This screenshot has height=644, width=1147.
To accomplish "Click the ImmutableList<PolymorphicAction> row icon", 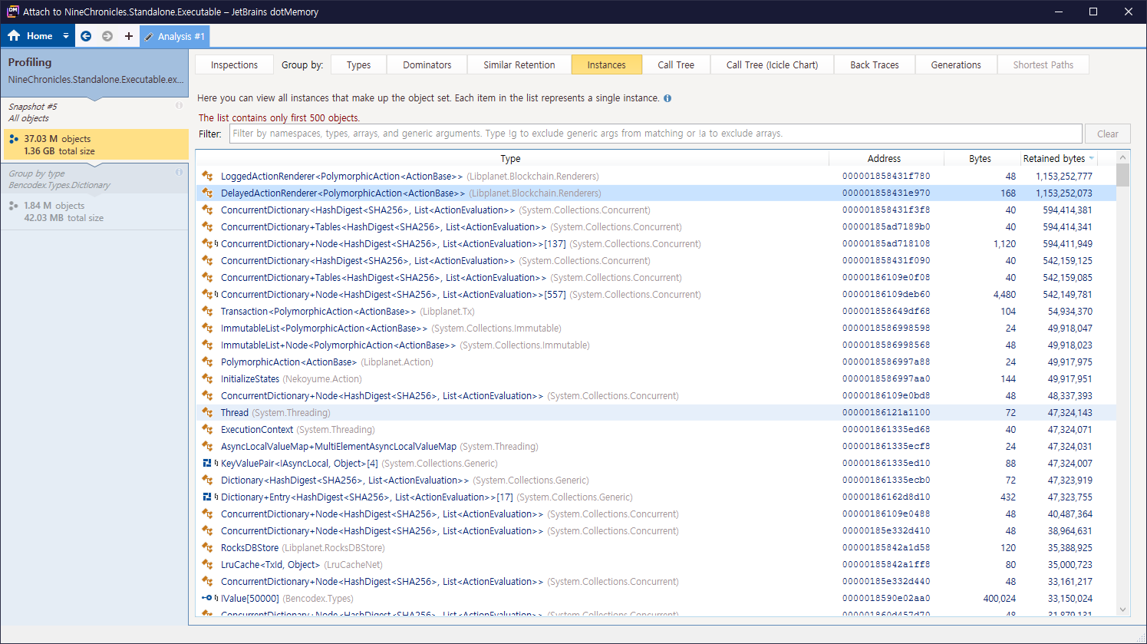I will [207, 328].
